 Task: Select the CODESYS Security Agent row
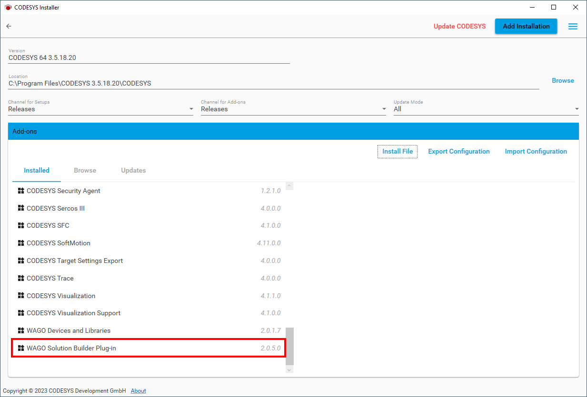[x=149, y=191]
